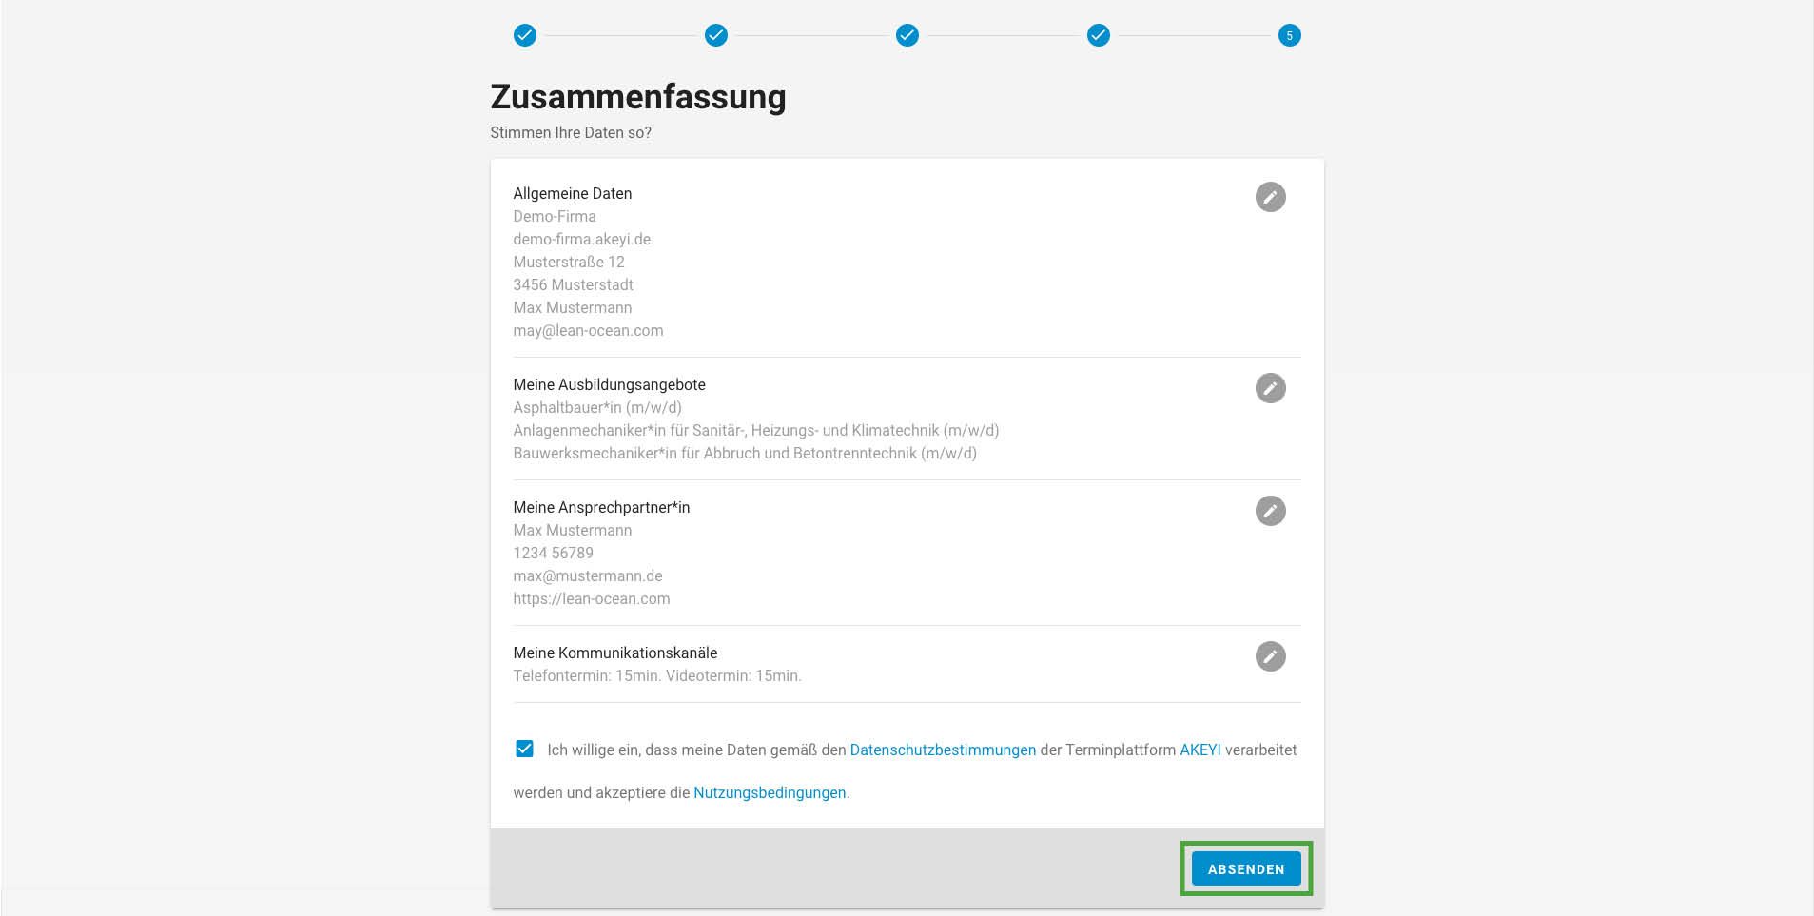The width and height of the screenshot is (1814, 916).
Task: Edit the Meine Ausbildungsangebote section
Action: [x=1270, y=388]
